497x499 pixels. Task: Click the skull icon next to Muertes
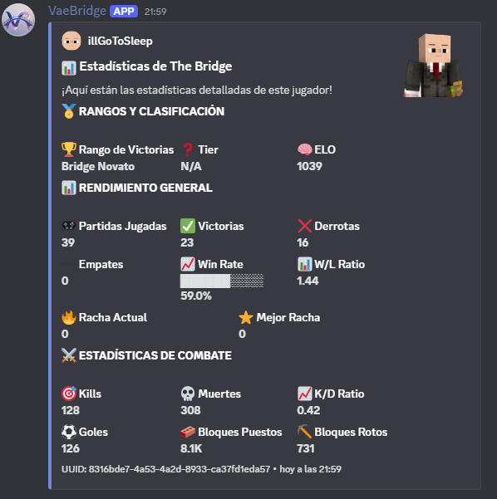coord(188,394)
